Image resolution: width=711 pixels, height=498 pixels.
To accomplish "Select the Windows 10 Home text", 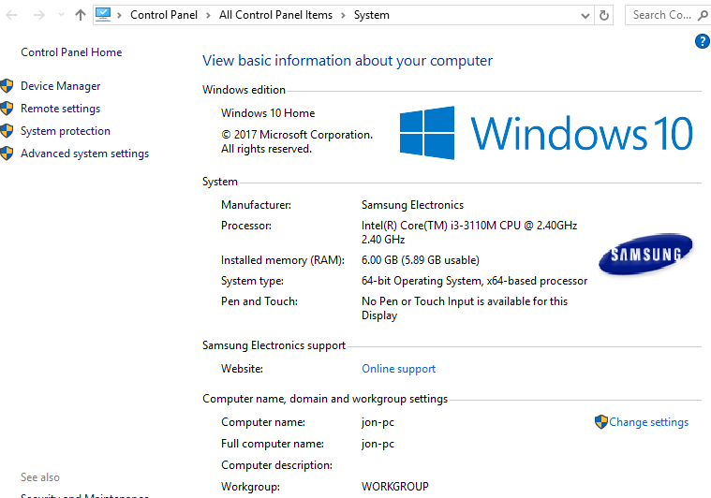I will click(268, 113).
